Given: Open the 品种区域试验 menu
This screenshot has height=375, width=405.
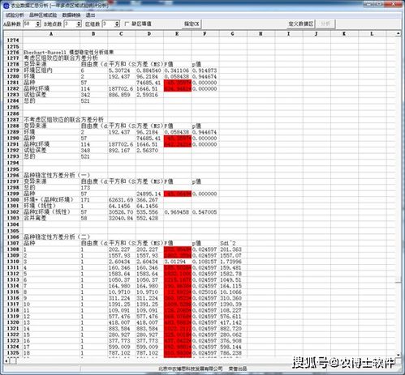Looking at the screenshot, I should tap(43, 15).
